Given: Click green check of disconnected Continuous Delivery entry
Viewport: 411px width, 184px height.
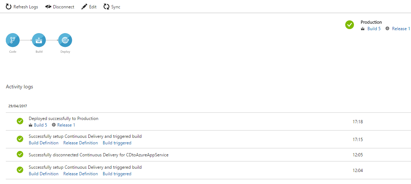Looking at the screenshot, I should coord(20,154).
